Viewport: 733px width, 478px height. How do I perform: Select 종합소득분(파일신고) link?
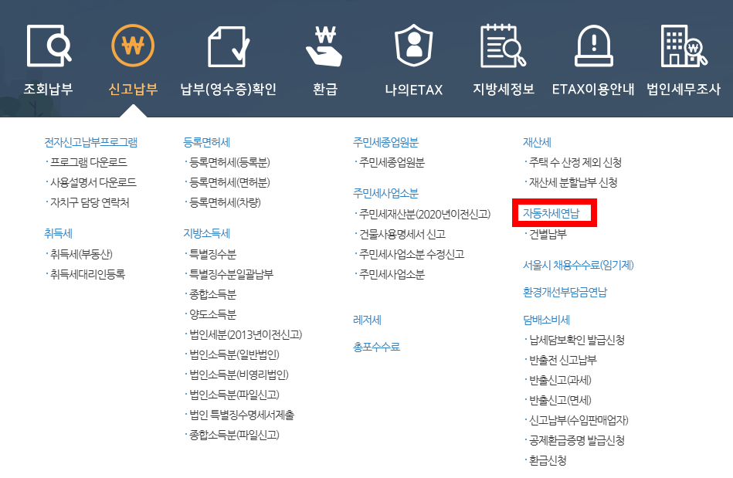click(x=234, y=435)
